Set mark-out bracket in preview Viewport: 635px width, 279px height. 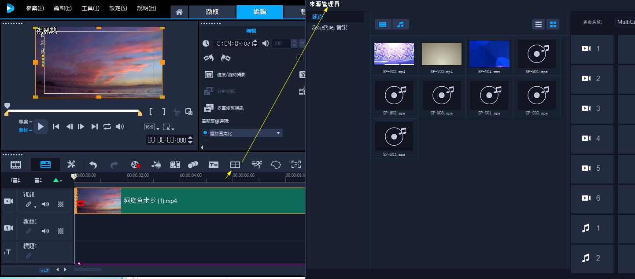[163, 112]
